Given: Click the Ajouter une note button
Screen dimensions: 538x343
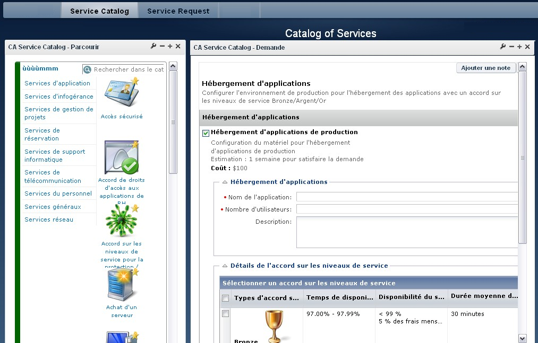Looking at the screenshot, I should click(485, 68).
